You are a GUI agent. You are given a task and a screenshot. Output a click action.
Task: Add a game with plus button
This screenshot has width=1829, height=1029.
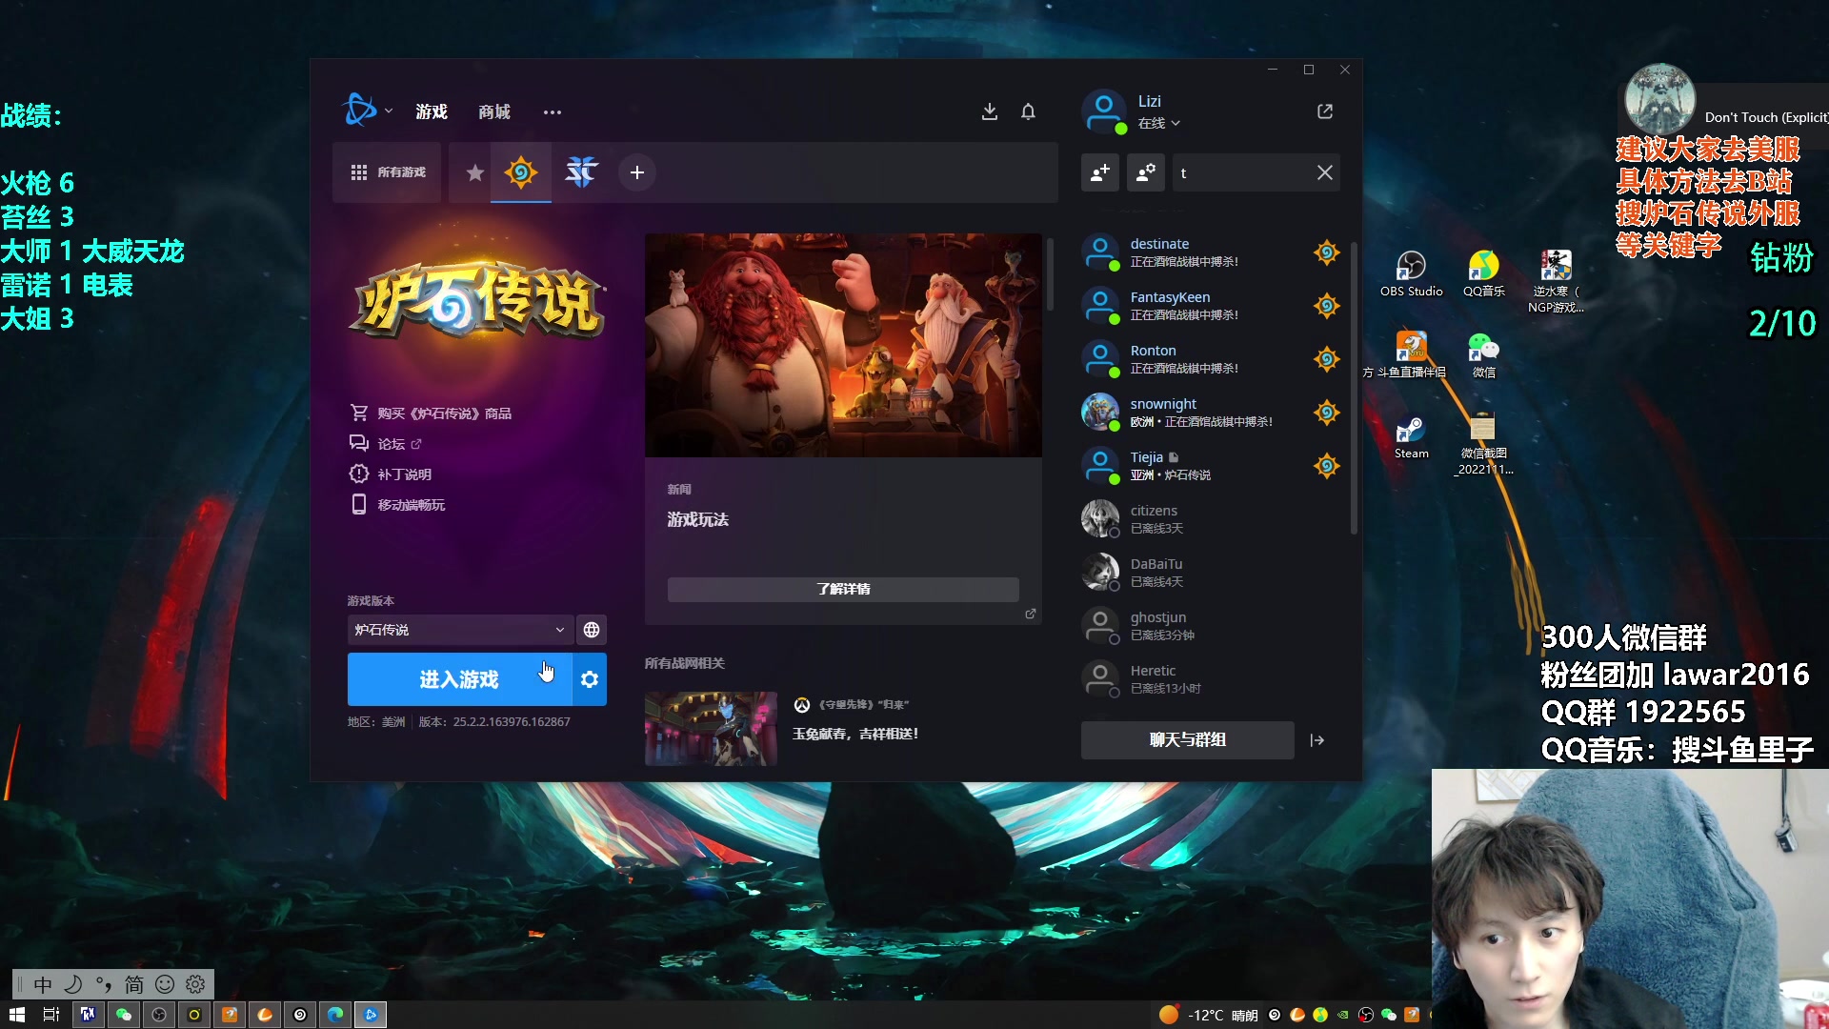(637, 172)
